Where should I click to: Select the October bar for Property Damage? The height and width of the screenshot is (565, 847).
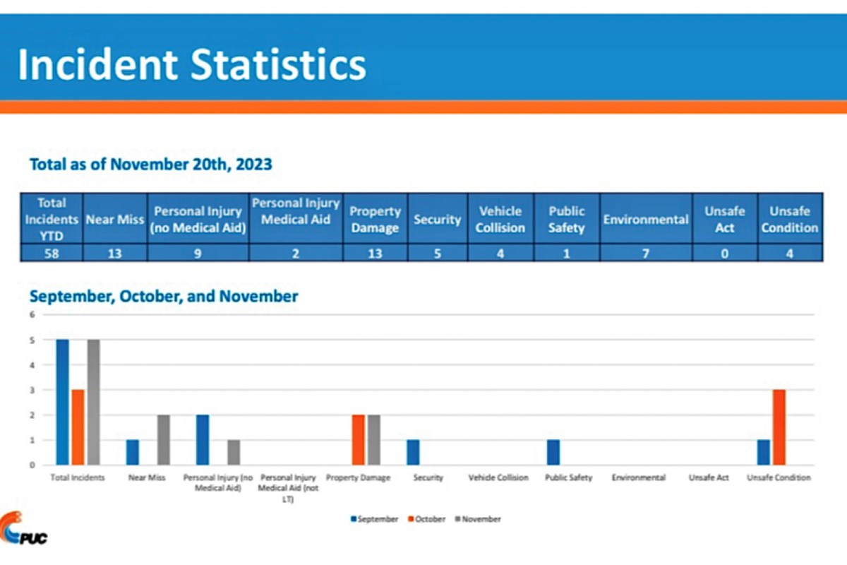click(x=359, y=440)
